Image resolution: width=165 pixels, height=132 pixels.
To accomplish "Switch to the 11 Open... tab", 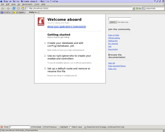I will click(20, 13).
